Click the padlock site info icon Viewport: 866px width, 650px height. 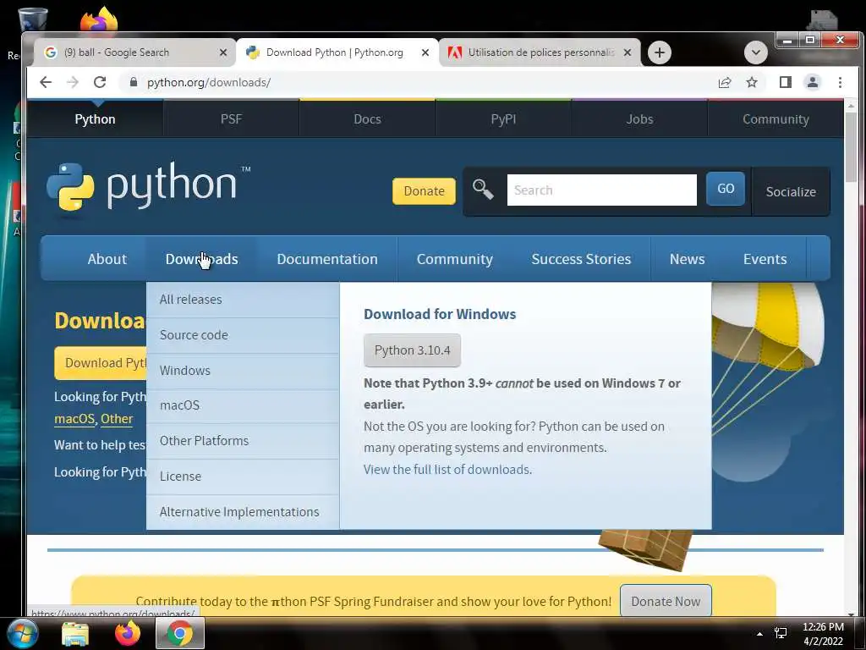[x=133, y=82]
